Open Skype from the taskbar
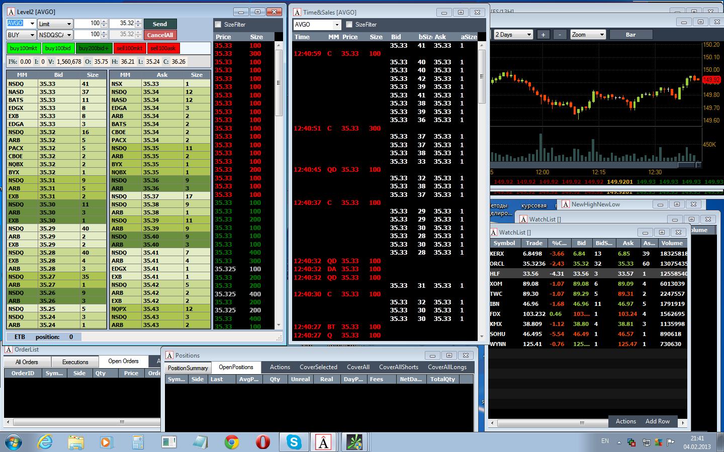Image resolution: width=724 pixels, height=452 pixels. pyautogui.click(x=294, y=442)
